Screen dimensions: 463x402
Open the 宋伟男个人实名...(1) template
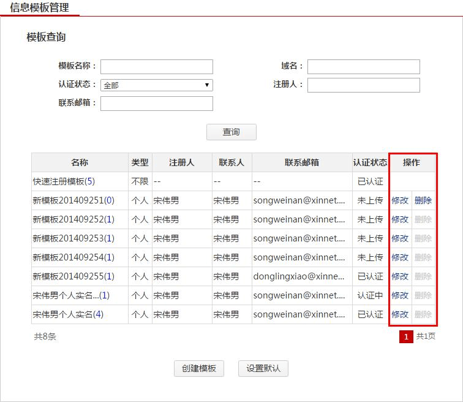click(x=71, y=295)
